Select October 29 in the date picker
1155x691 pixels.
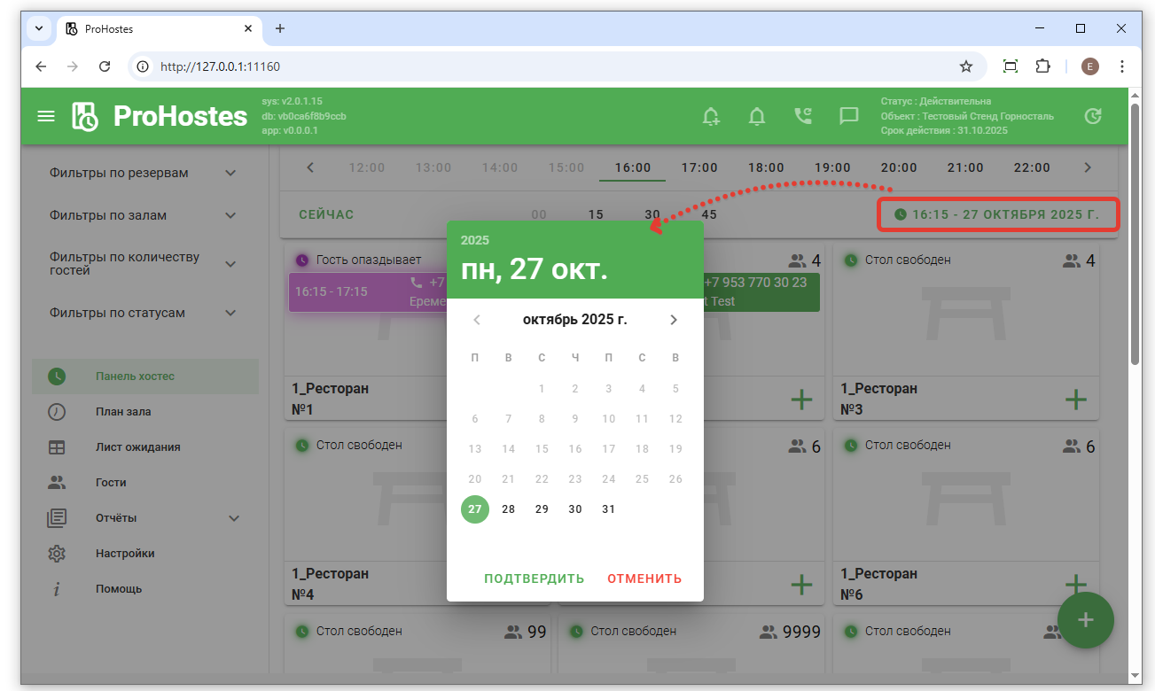[x=542, y=509]
